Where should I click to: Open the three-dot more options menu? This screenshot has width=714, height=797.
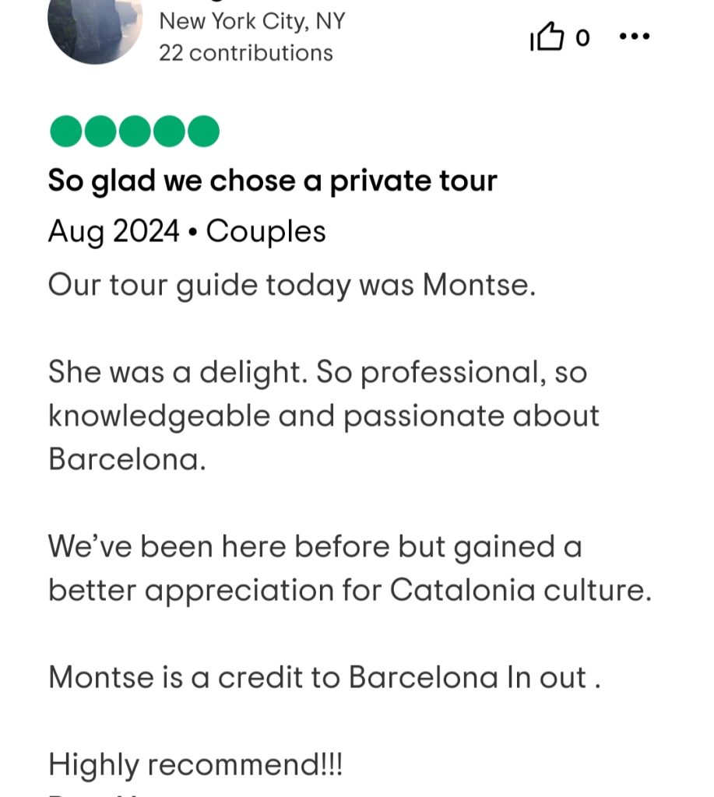pyautogui.click(x=634, y=37)
